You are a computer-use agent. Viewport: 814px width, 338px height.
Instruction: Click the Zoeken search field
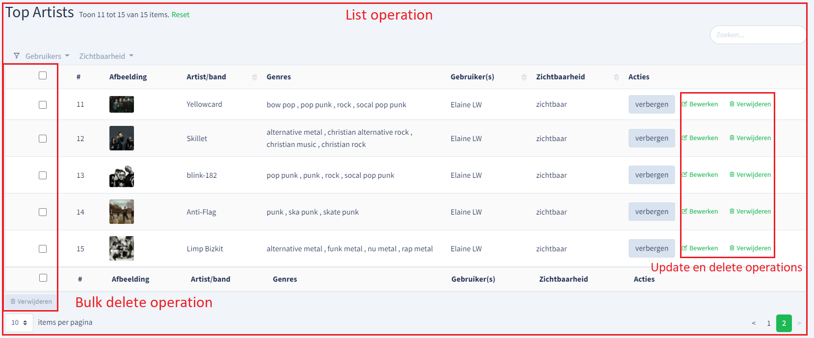(x=758, y=35)
